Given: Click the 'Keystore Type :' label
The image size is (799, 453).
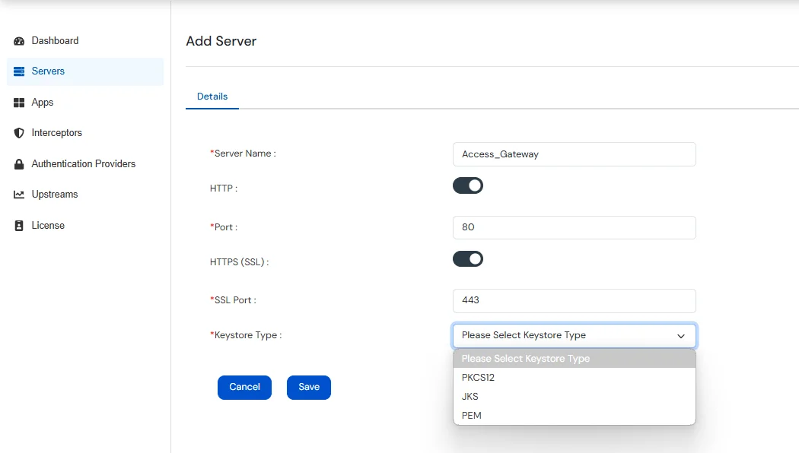Looking at the screenshot, I should coord(246,335).
